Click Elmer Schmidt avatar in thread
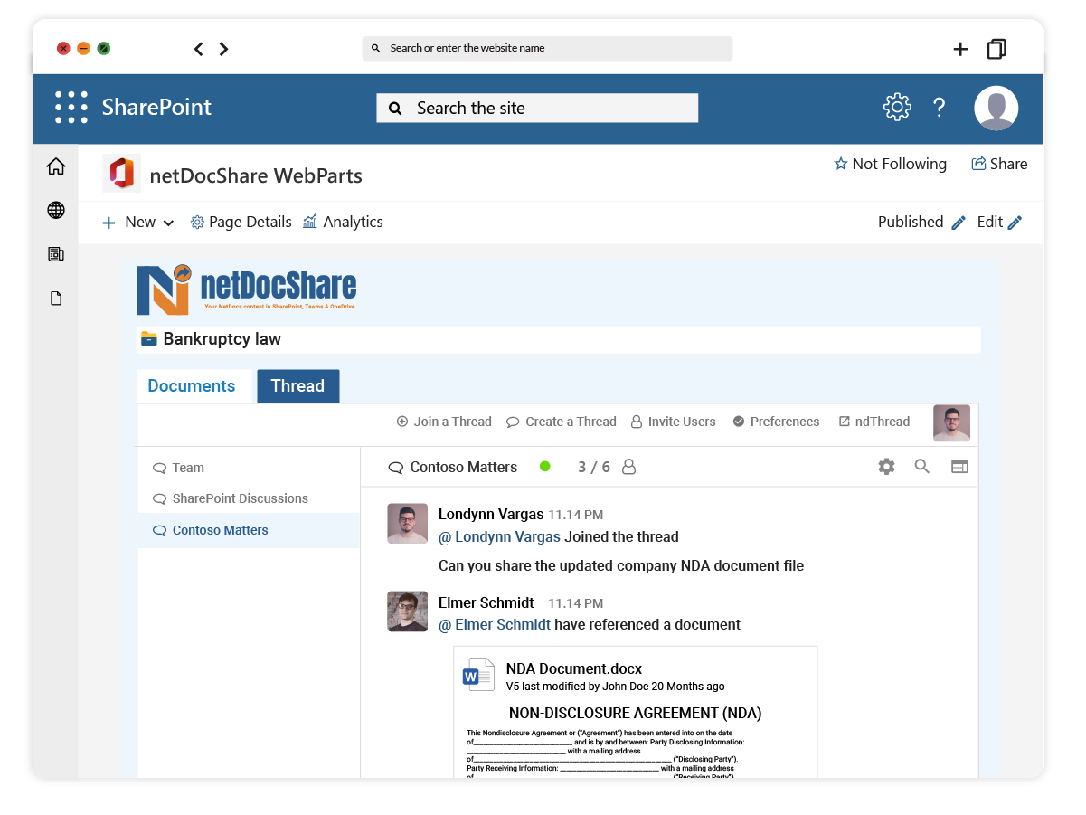 407,611
